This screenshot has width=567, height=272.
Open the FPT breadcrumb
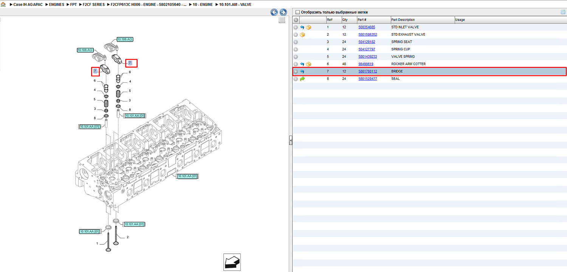click(74, 5)
